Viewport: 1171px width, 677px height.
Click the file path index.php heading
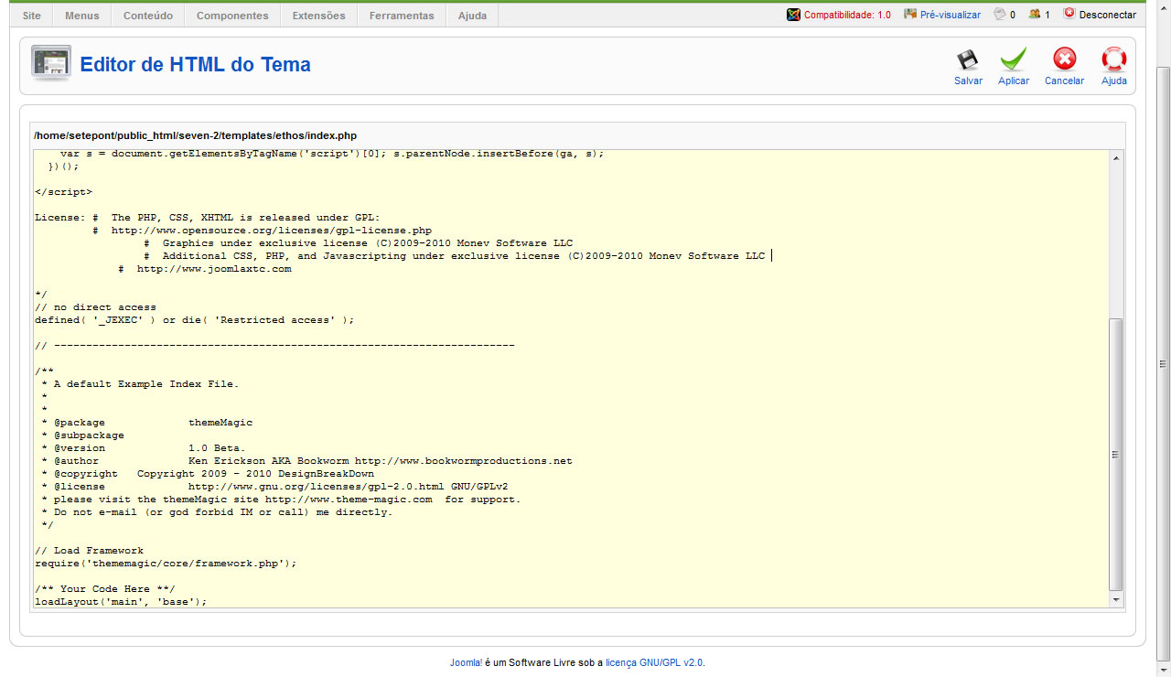(x=195, y=135)
